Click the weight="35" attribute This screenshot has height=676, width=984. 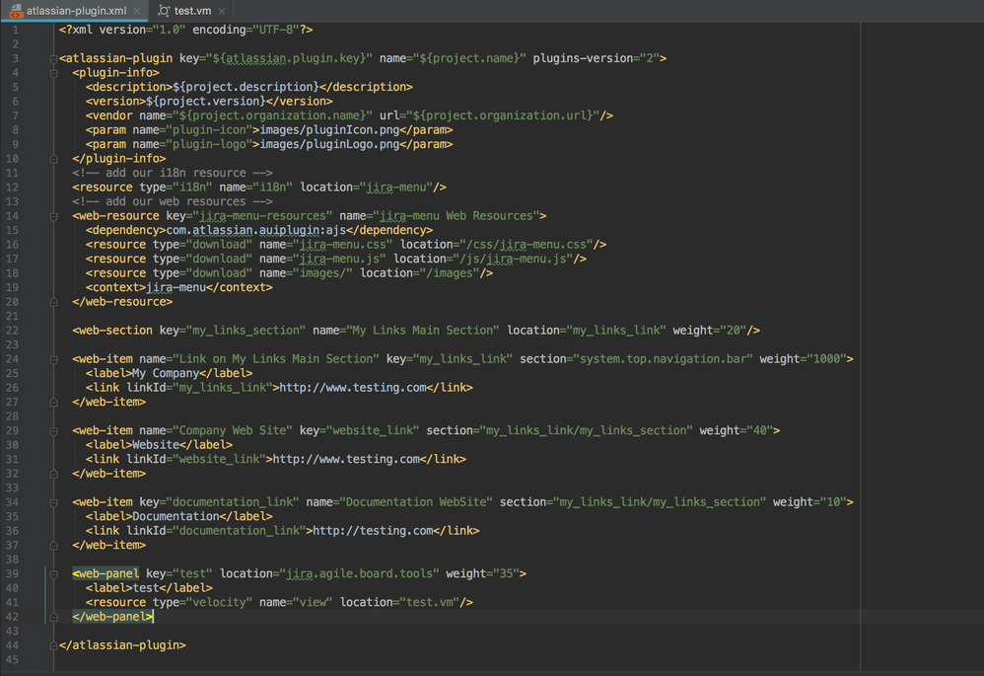click(483, 574)
